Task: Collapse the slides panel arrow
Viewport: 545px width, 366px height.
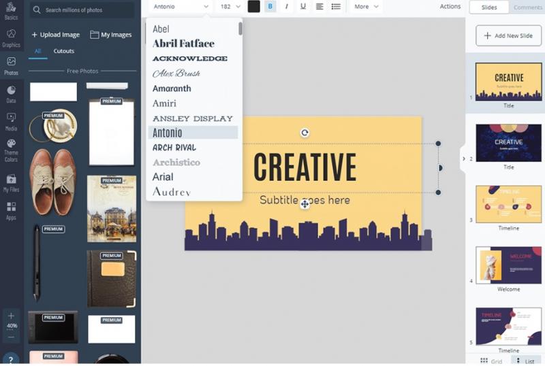Action: 463,159
